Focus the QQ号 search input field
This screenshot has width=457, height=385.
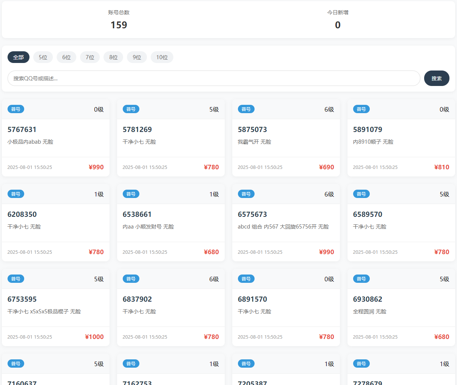tap(213, 78)
